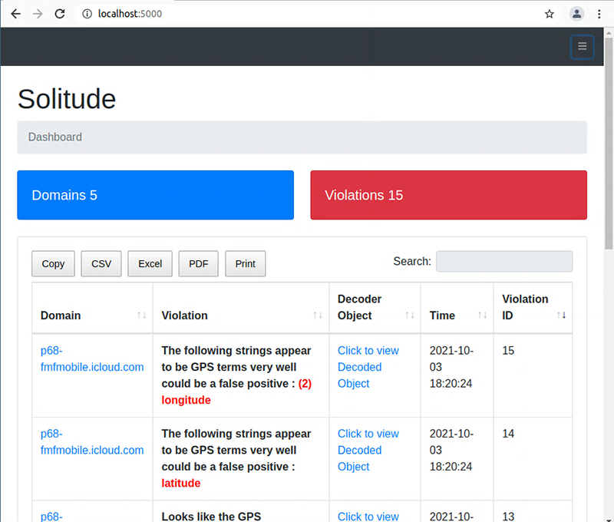Image resolution: width=614 pixels, height=522 pixels.
Task: Click in the table Search field
Action: coord(503,261)
